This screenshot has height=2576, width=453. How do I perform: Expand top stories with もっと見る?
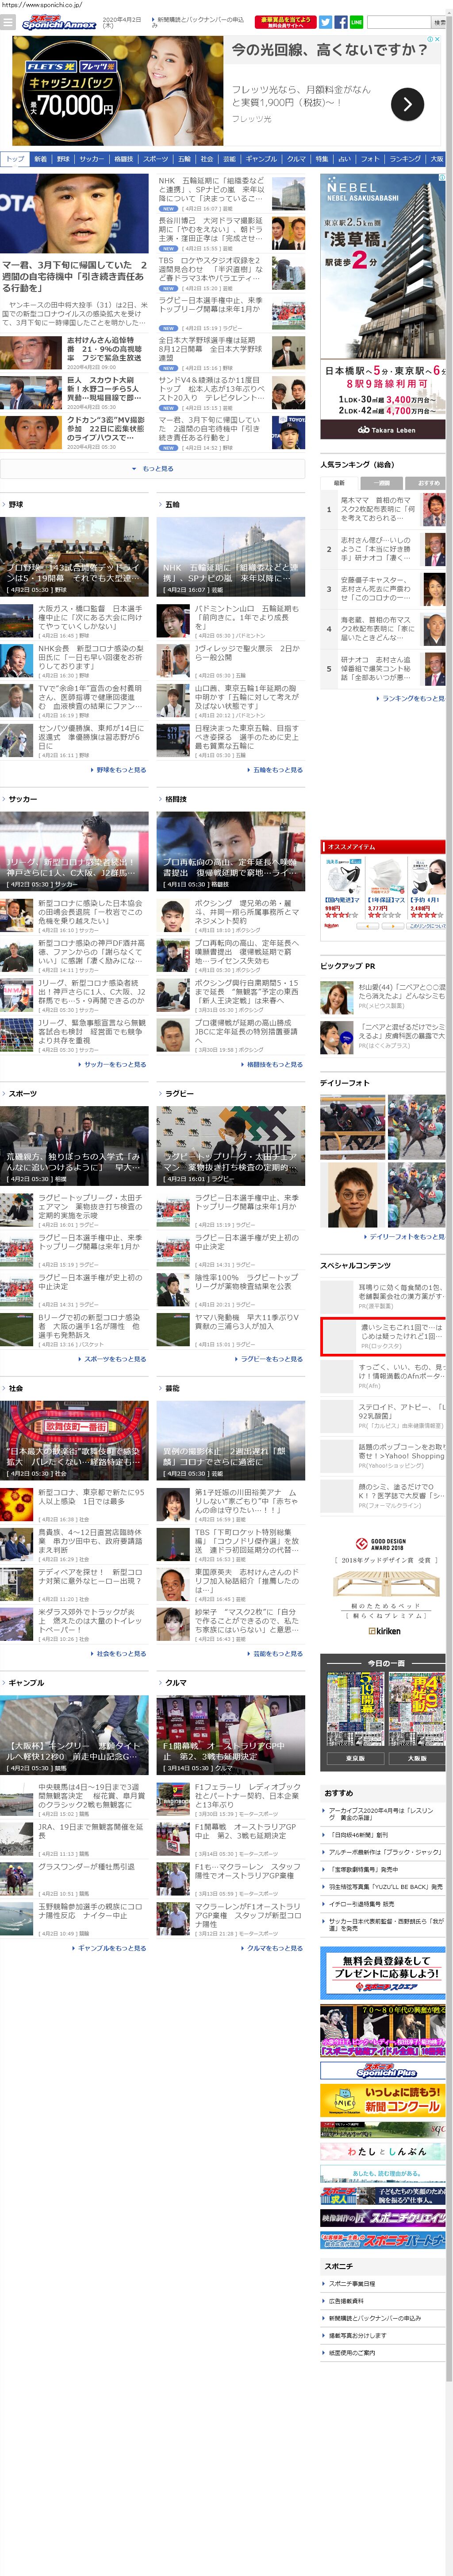pyautogui.click(x=153, y=468)
